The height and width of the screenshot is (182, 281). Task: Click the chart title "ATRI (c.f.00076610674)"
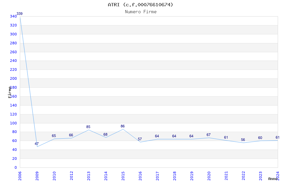click(140, 5)
